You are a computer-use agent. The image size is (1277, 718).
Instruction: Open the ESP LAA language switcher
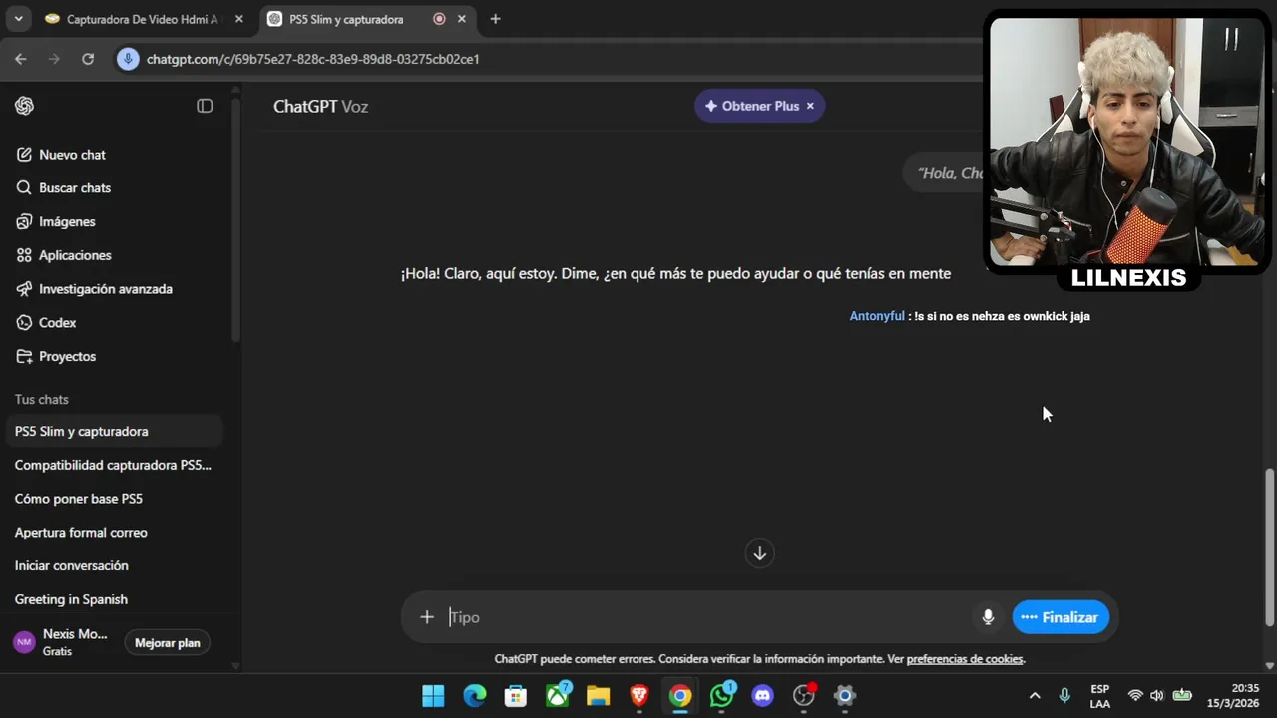click(1099, 696)
